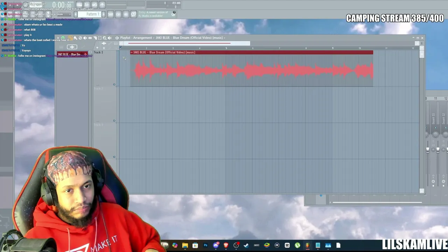
Task: Open the multi-touch gesture icon
Action: click(x=133, y=14)
